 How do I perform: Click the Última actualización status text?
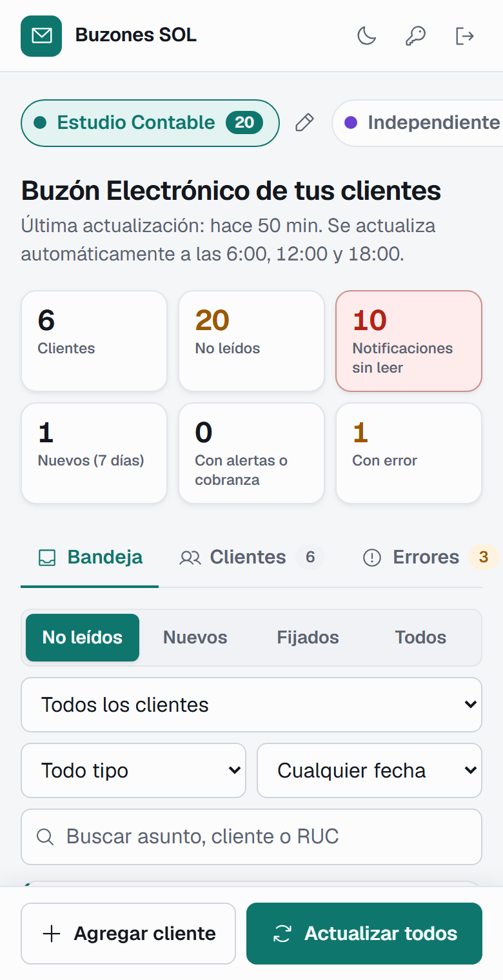228,240
